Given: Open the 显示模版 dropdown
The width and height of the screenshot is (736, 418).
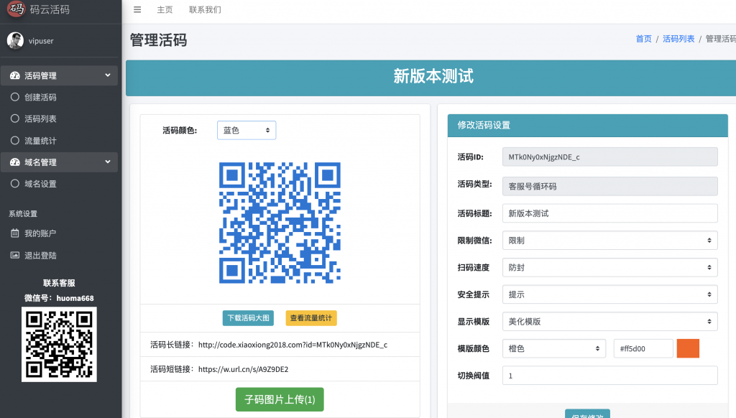Looking at the screenshot, I should [x=609, y=321].
